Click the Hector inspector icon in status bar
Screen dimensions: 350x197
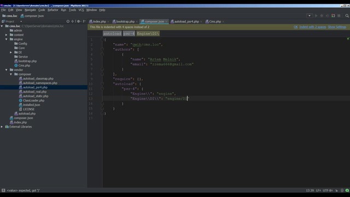click(342, 190)
